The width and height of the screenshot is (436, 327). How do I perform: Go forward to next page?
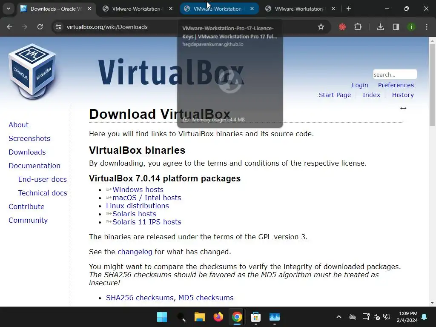[x=25, y=27]
